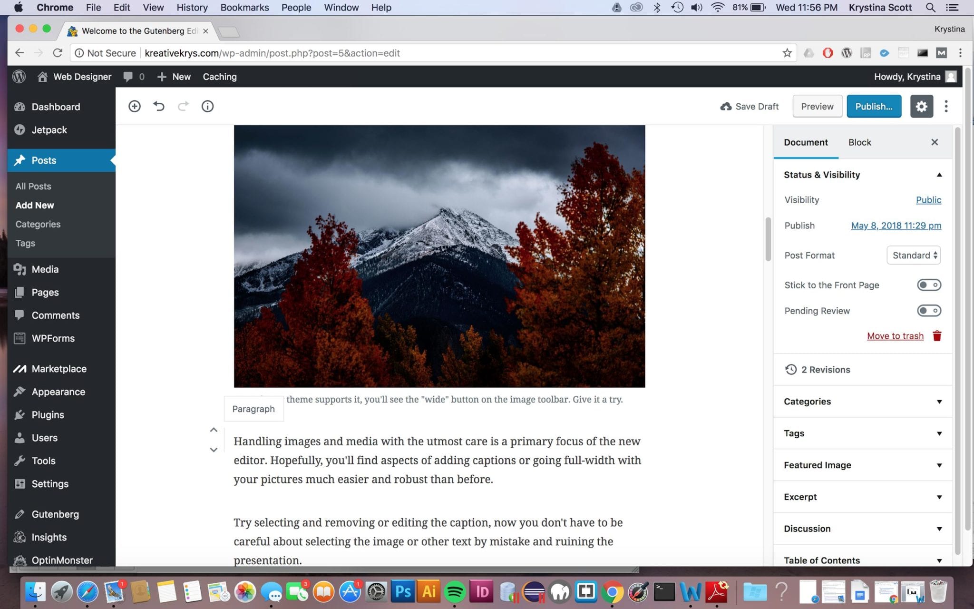Click the Public visibility link
This screenshot has width=974, height=609.
coord(928,200)
